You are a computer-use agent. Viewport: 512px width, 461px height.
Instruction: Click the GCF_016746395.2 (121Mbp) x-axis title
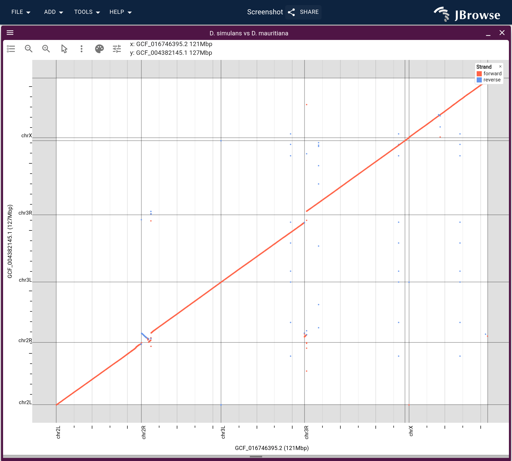pyautogui.click(x=272, y=448)
